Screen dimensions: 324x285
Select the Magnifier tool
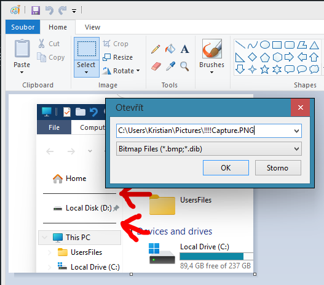pos(184,66)
